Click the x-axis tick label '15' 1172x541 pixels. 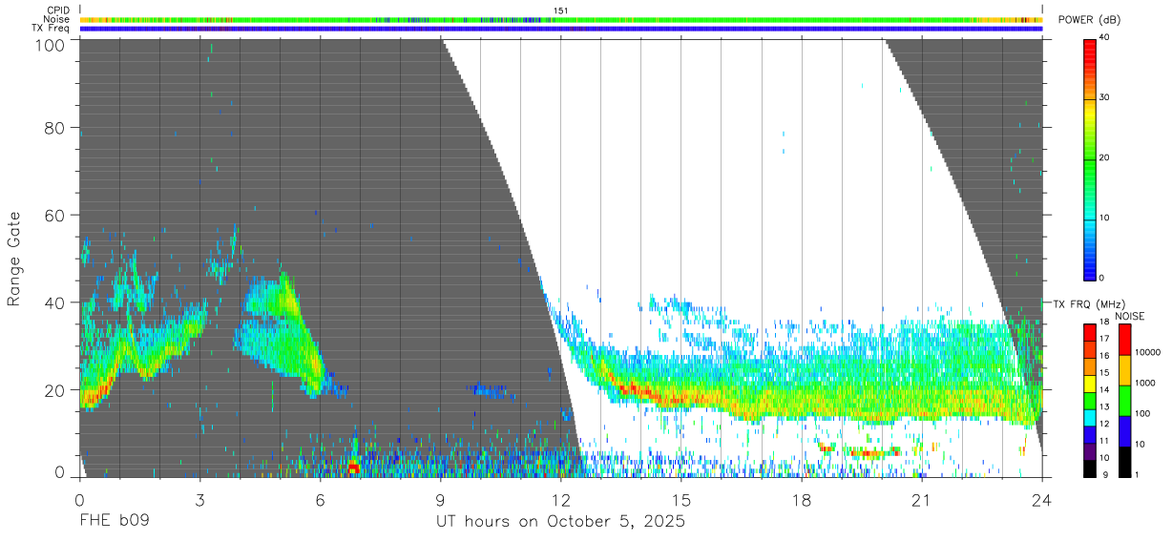coord(680,498)
